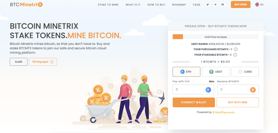Open the Twitter social icon
278x133 pixels.
(x=207, y=5)
